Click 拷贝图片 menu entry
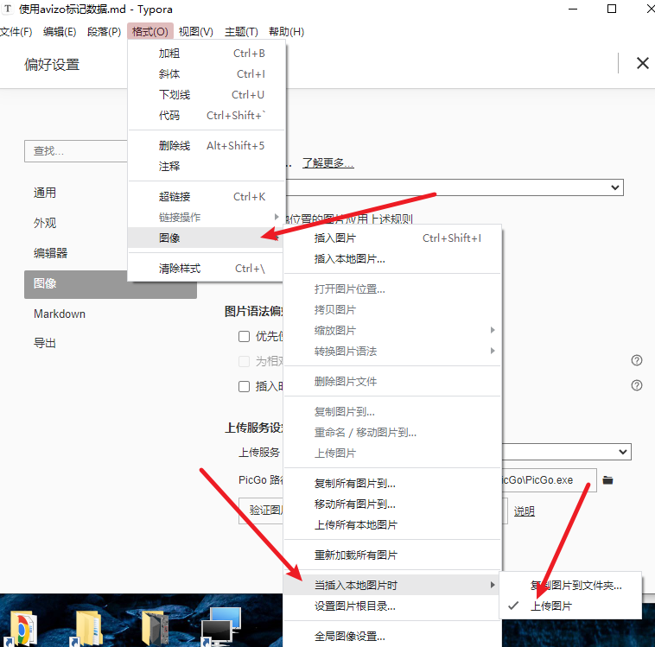 click(392, 310)
